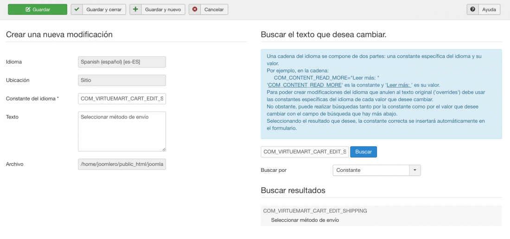Click the plus icon on Guardar y nuevo
Viewport: 510px width, 239px height.
coord(135,9)
